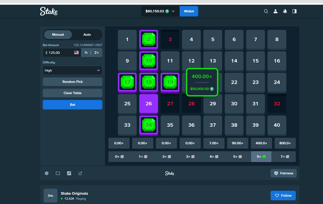Click the $80,150.02 balance amount
Image resolution: width=323 pixels, height=204 pixels.
pos(155,11)
